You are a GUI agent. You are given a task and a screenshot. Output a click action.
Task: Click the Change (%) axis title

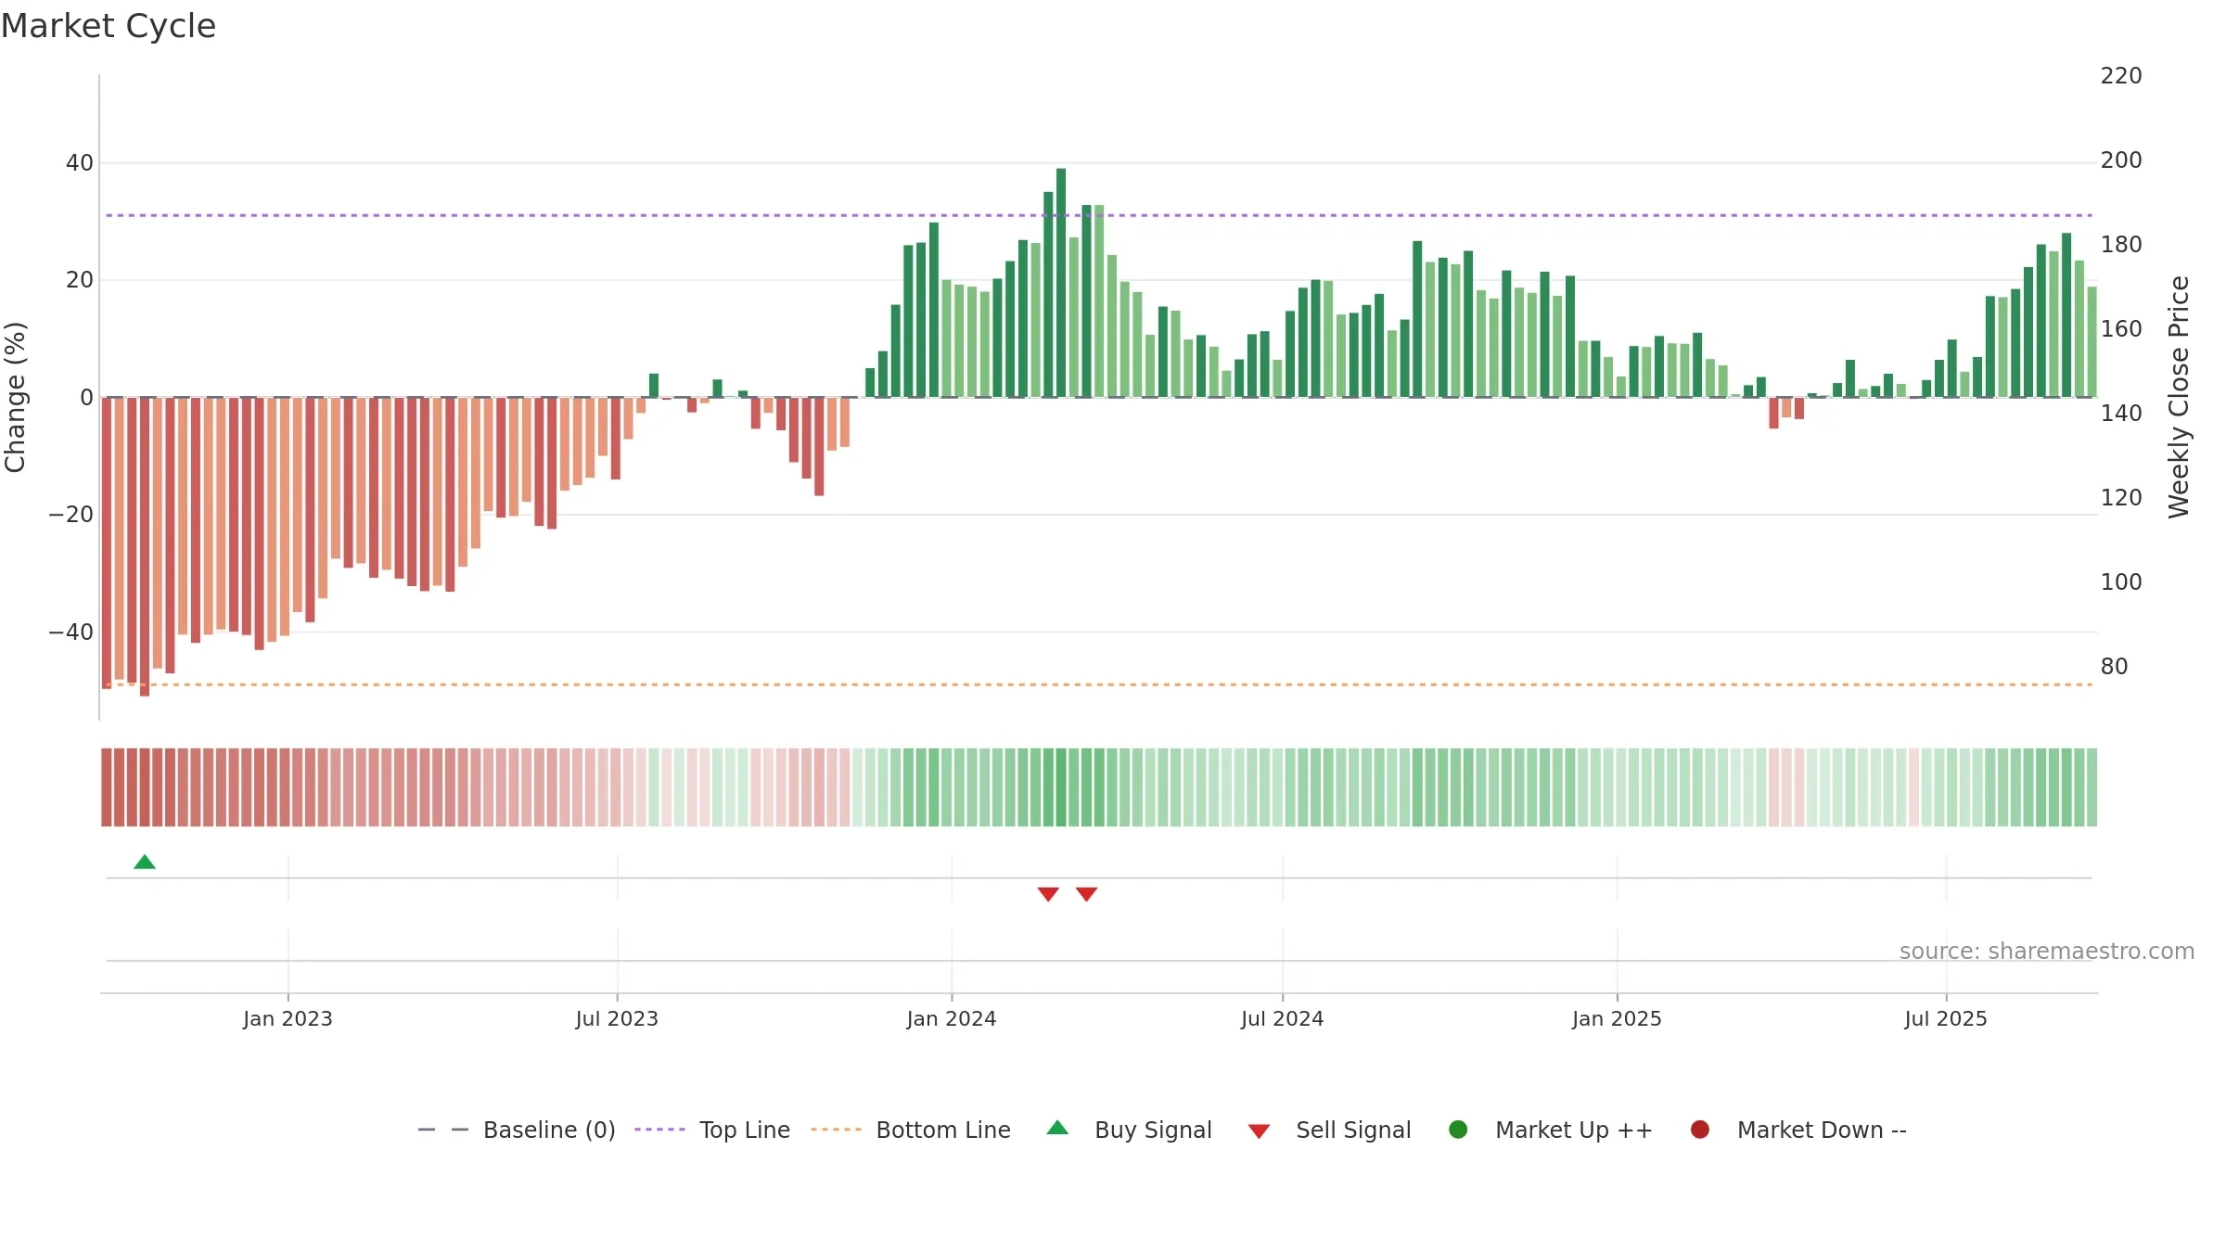pos(16,397)
